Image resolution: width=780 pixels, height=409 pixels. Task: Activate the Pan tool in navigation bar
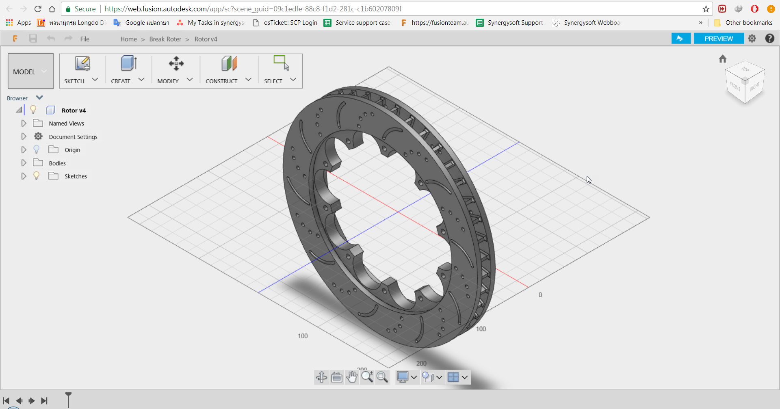(352, 377)
